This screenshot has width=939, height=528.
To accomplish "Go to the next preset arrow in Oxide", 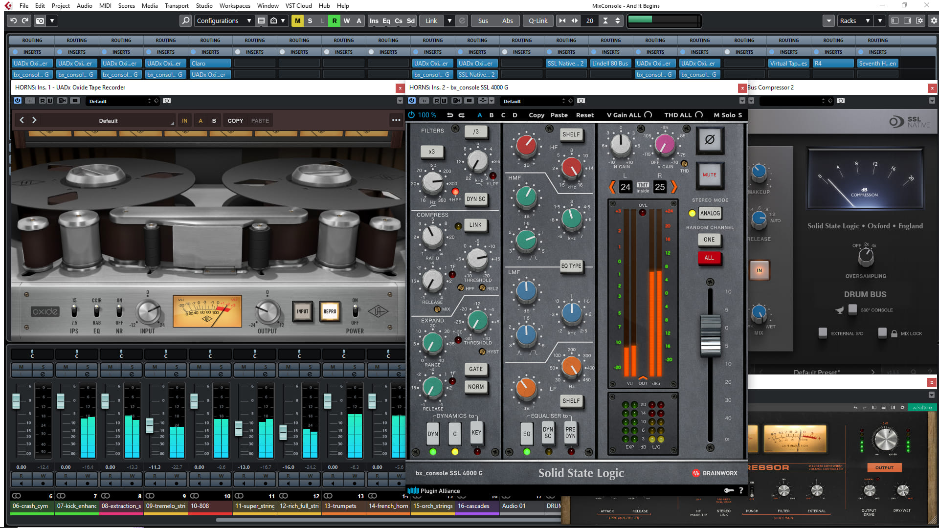I will (x=34, y=120).
